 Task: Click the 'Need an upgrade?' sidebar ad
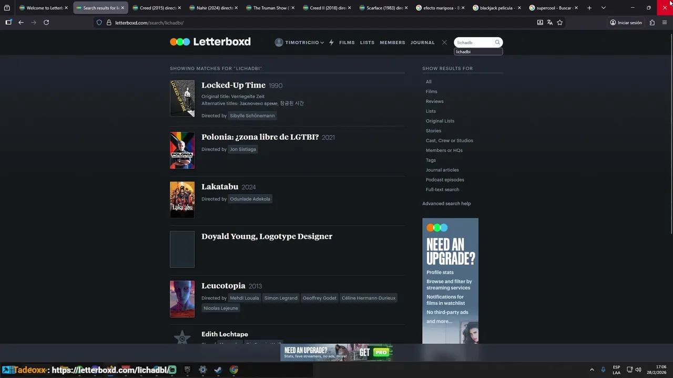pyautogui.click(x=450, y=281)
